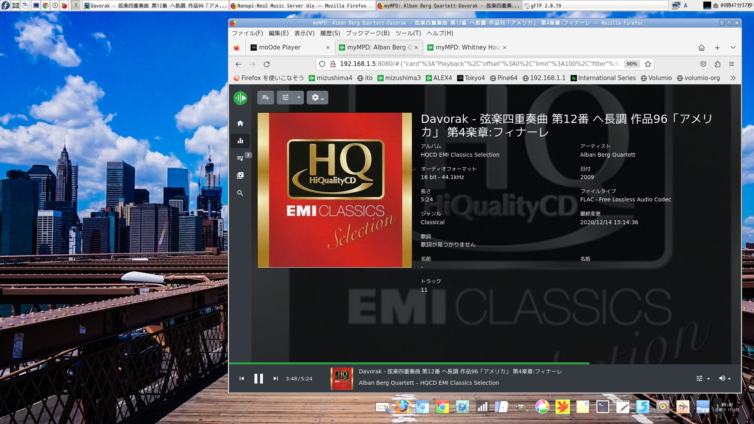Open the Browse music library icon
Image resolution: width=754 pixels, height=424 pixels.
point(240,175)
